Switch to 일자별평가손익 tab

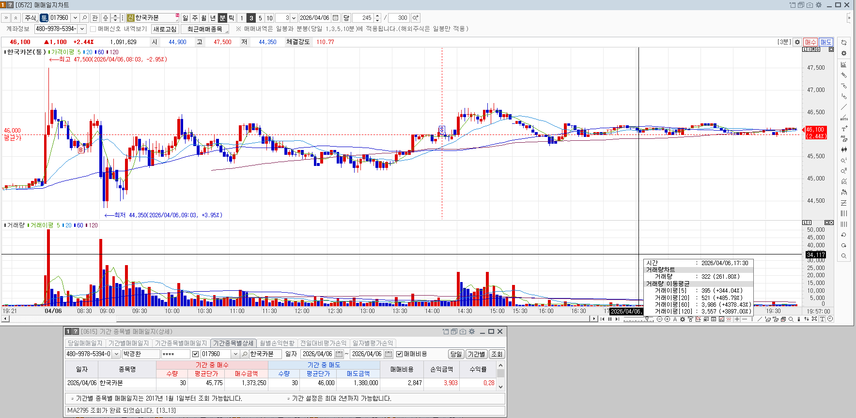[373, 343]
